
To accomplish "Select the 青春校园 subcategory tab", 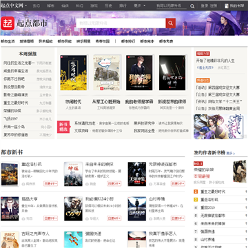I will 103,41.
